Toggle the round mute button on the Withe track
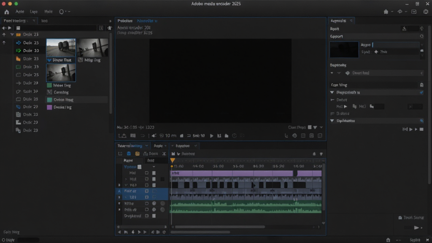 point(154,203)
